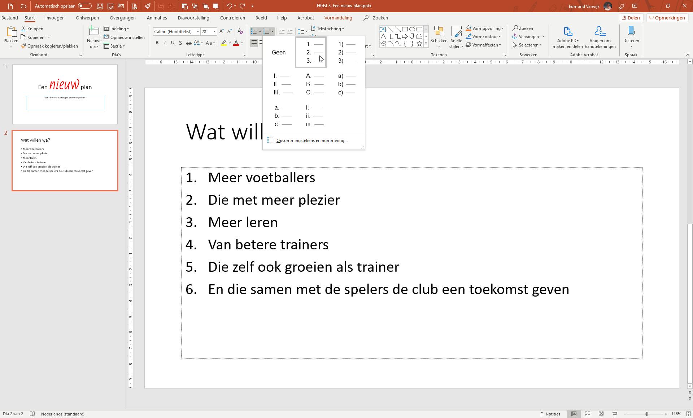Select slide 1 thumbnail
The image size is (693, 418).
click(x=65, y=94)
